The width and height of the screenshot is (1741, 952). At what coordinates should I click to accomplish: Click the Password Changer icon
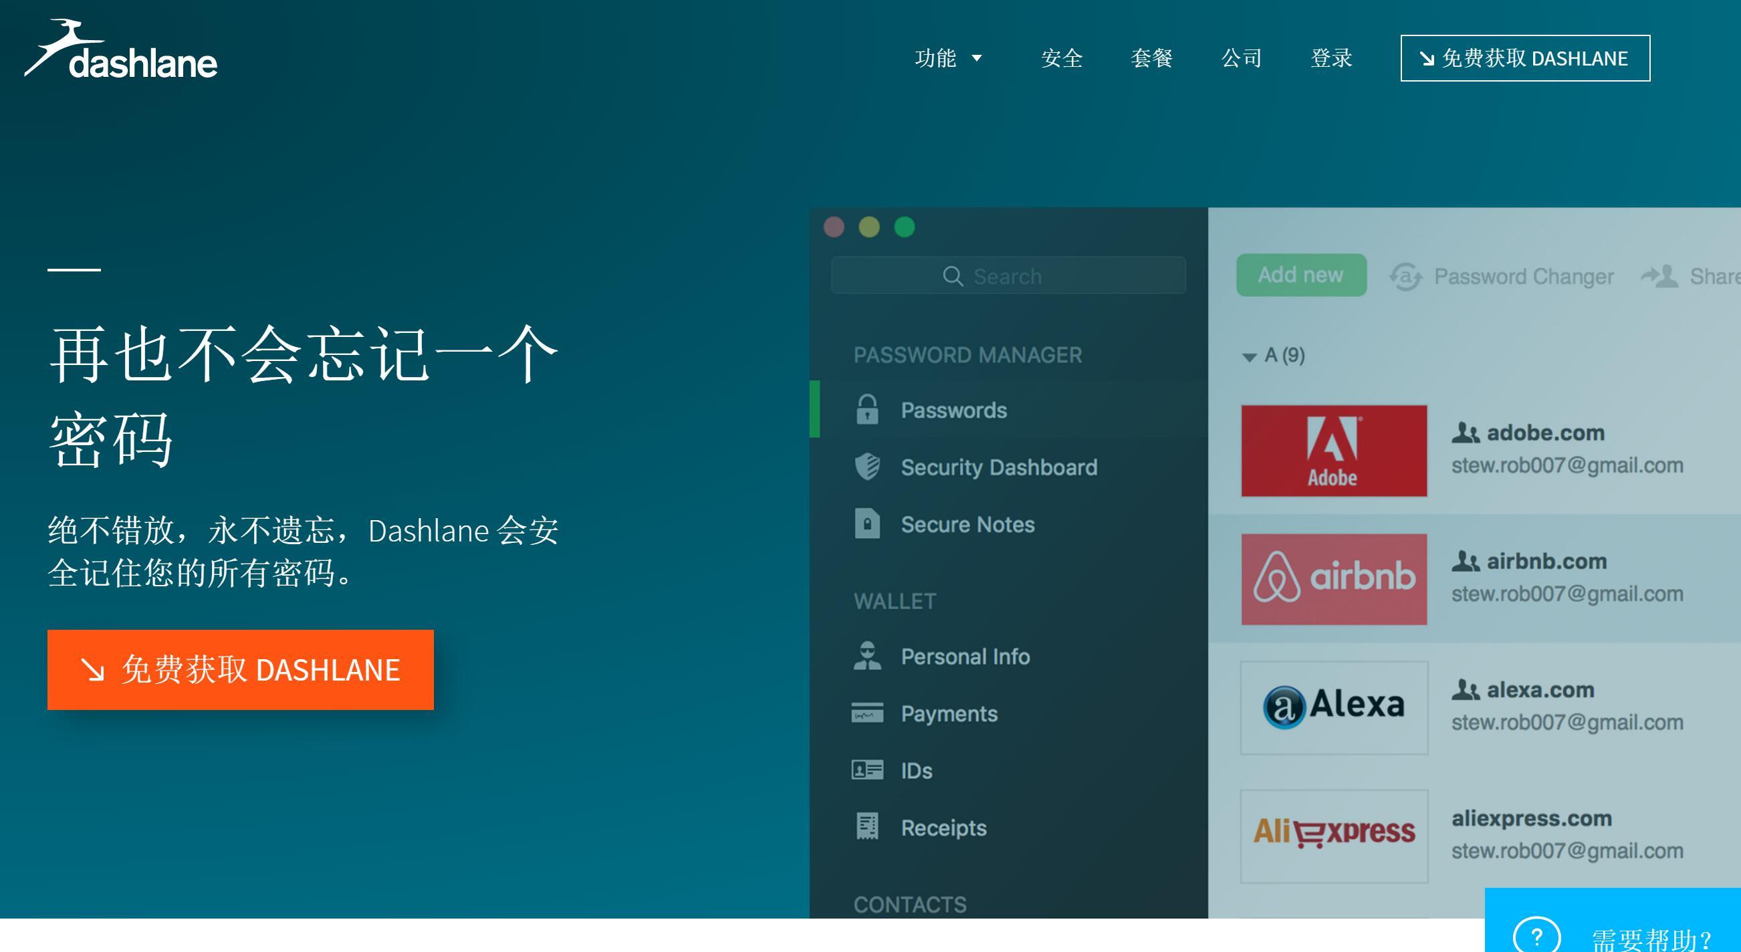point(1406,276)
